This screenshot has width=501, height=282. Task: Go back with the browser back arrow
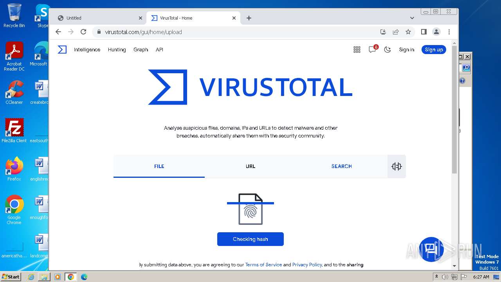tap(58, 32)
